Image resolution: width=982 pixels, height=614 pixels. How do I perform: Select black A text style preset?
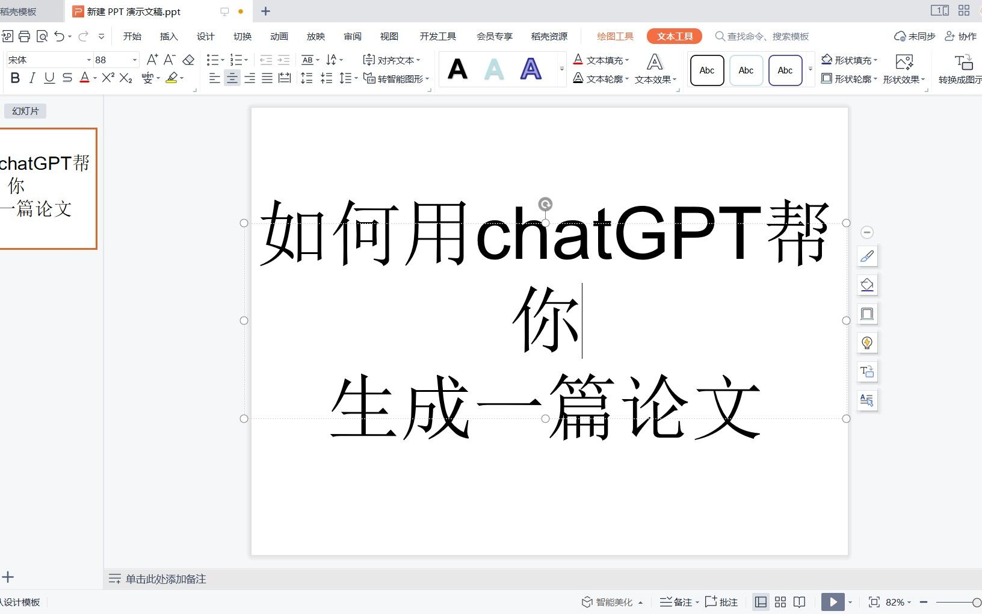[458, 69]
